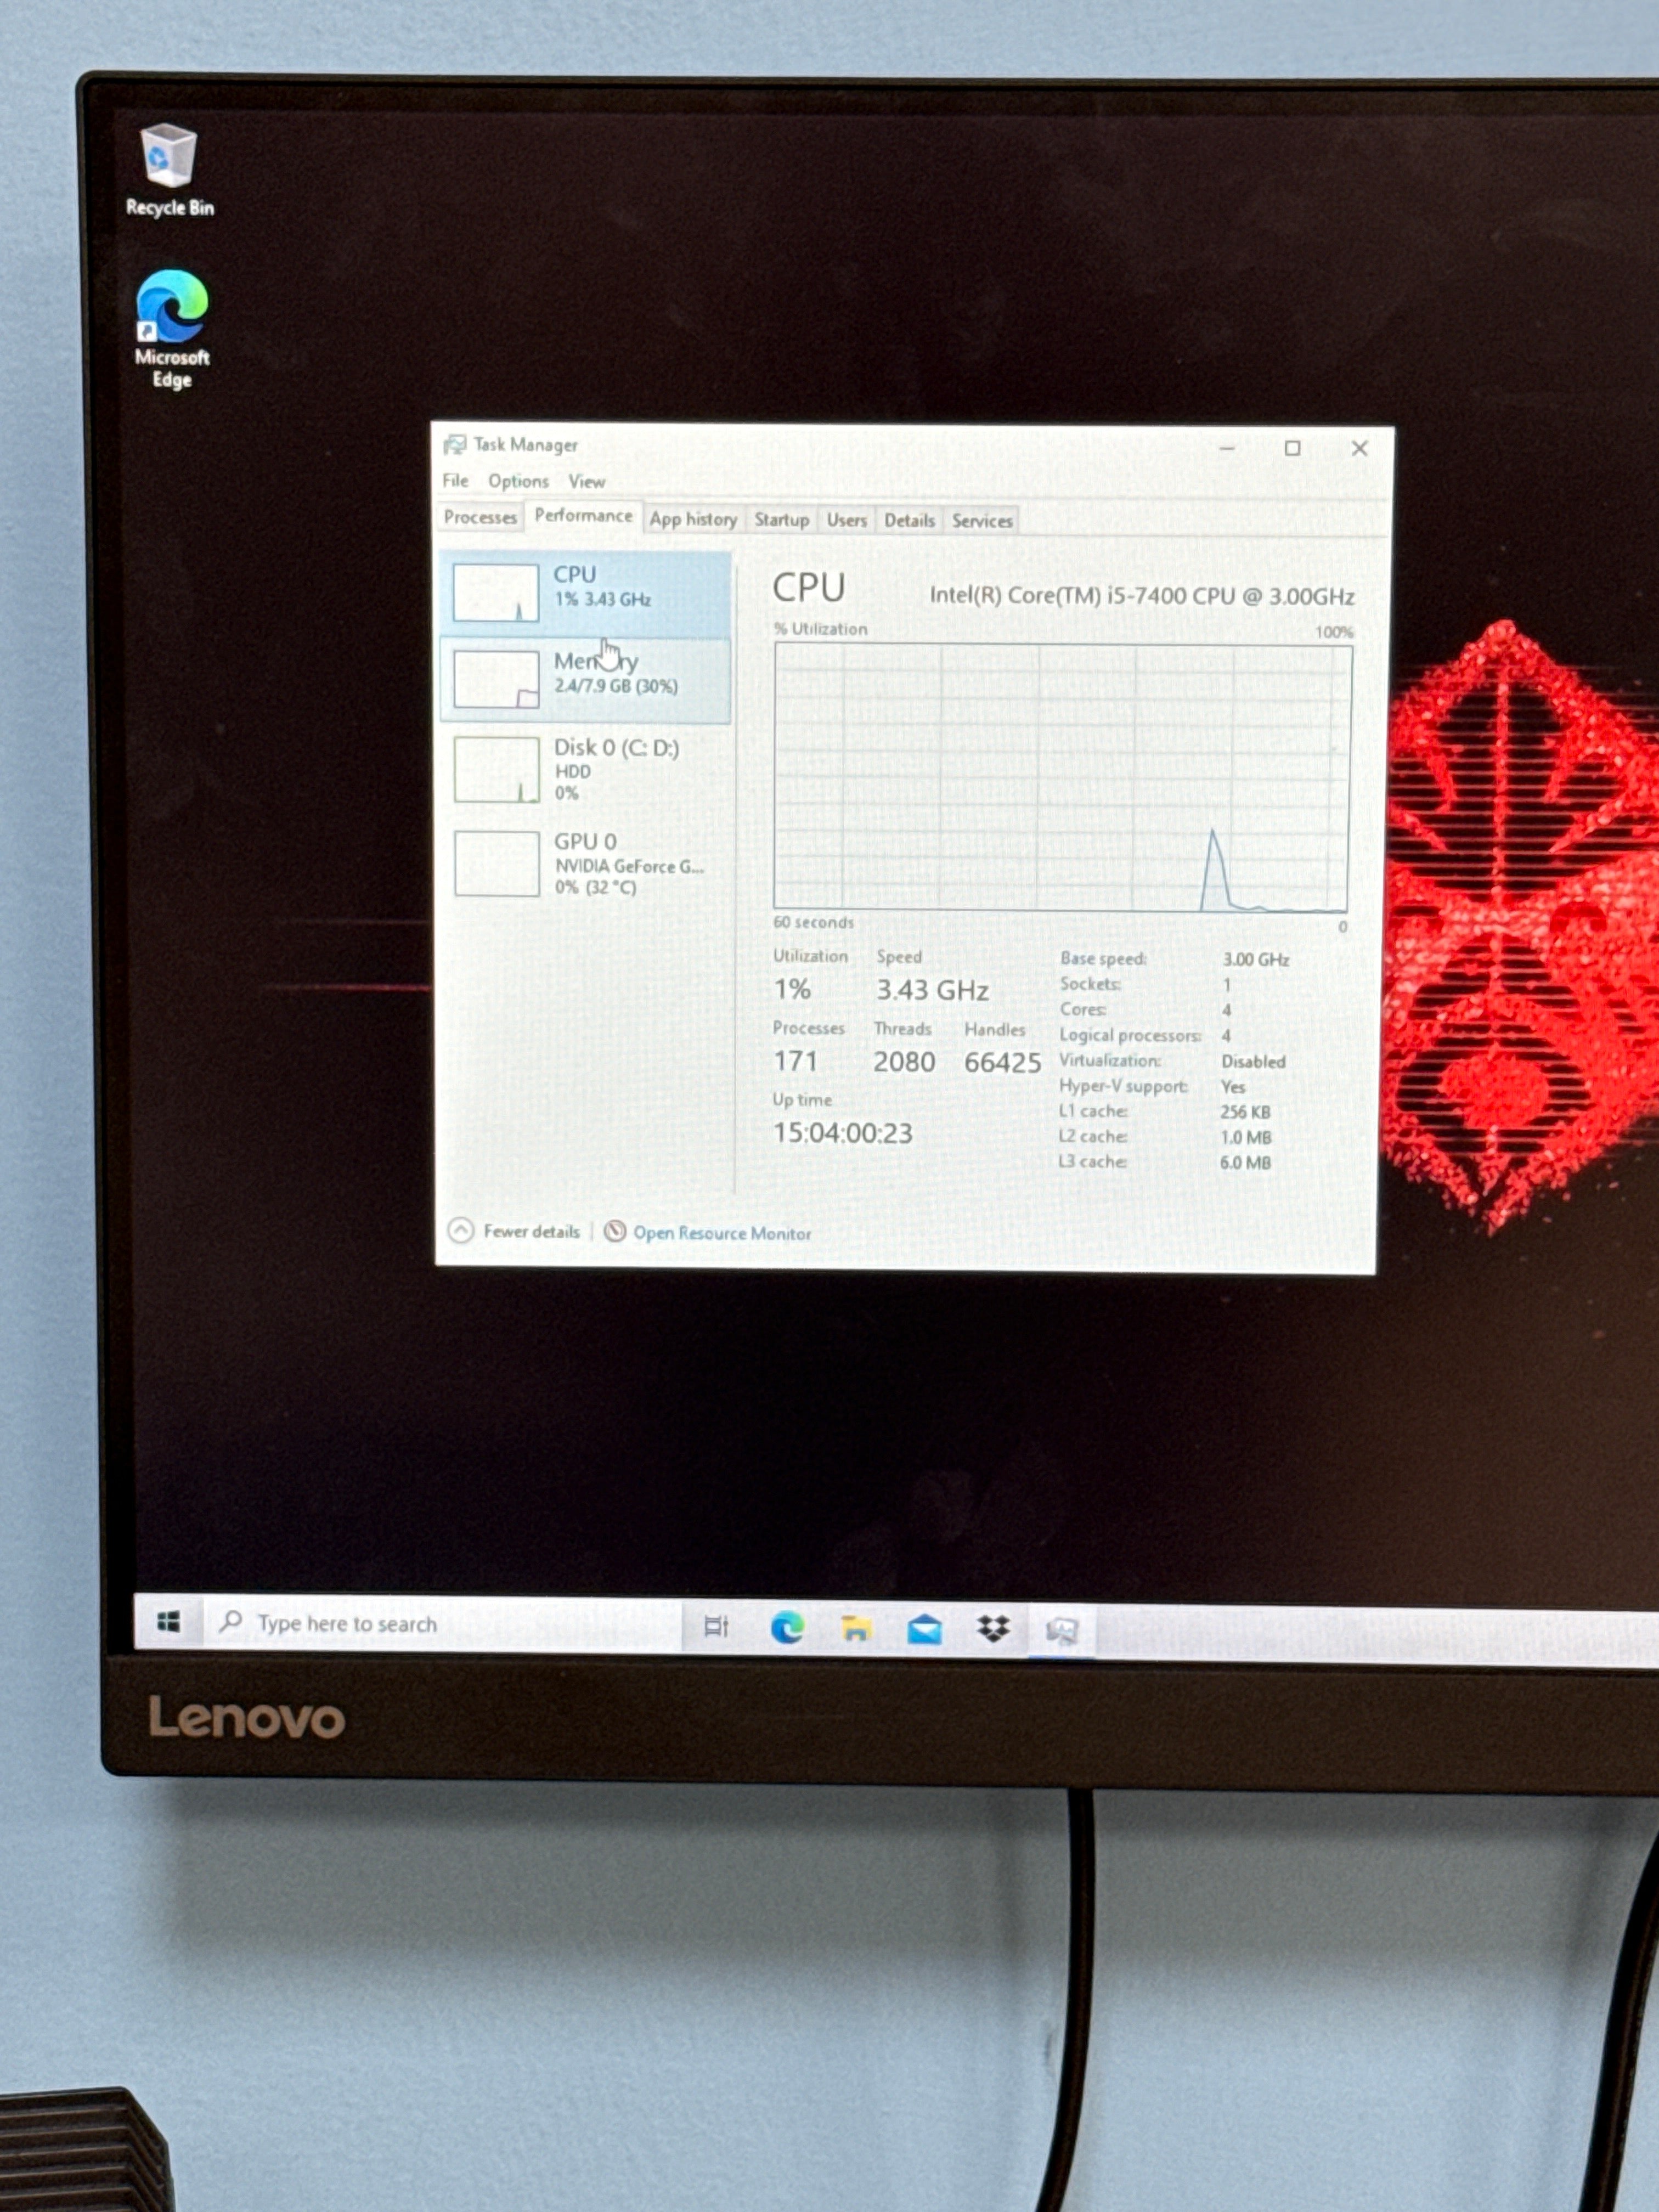Viewport: 1659px width, 2212px height.
Task: Select the CPU performance entry
Action: [x=586, y=593]
